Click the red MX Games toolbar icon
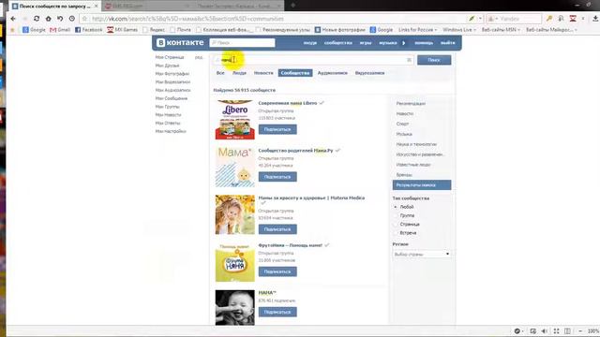The width and height of the screenshot is (600, 337). (x=573, y=19)
